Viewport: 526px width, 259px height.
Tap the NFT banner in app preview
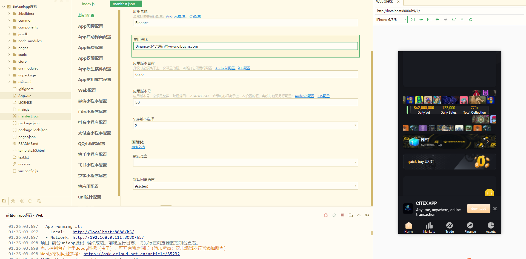coord(450,142)
